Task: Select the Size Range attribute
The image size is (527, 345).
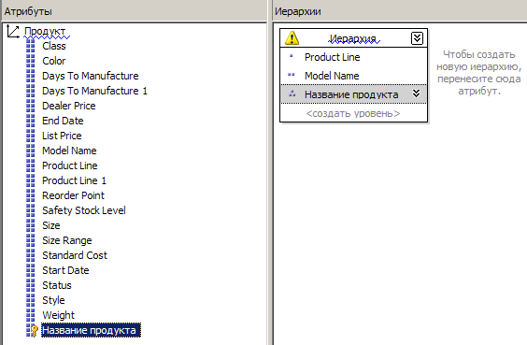Action: point(67,240)
